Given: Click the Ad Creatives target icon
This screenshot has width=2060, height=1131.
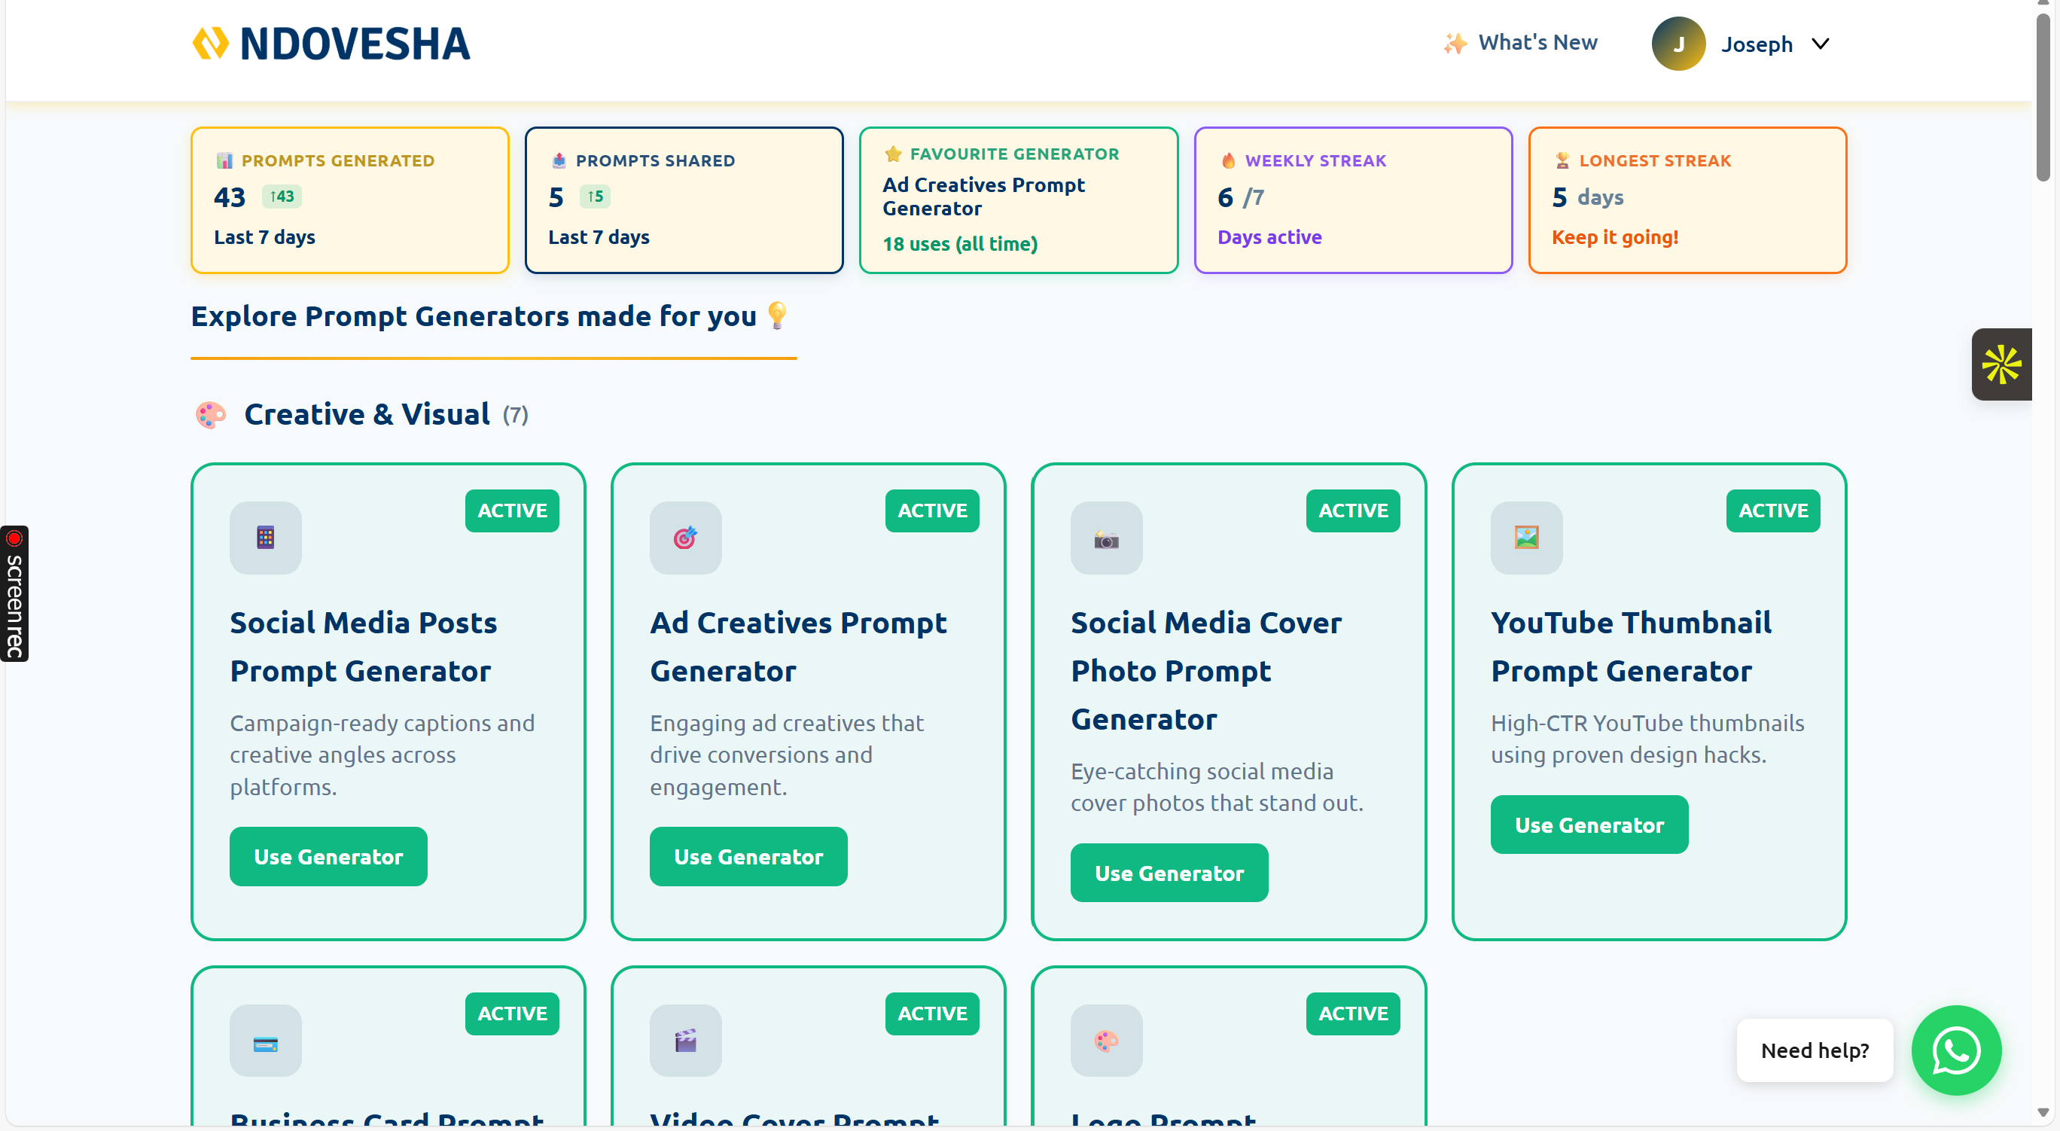Looking at the screenshot, I should (685, 538).
